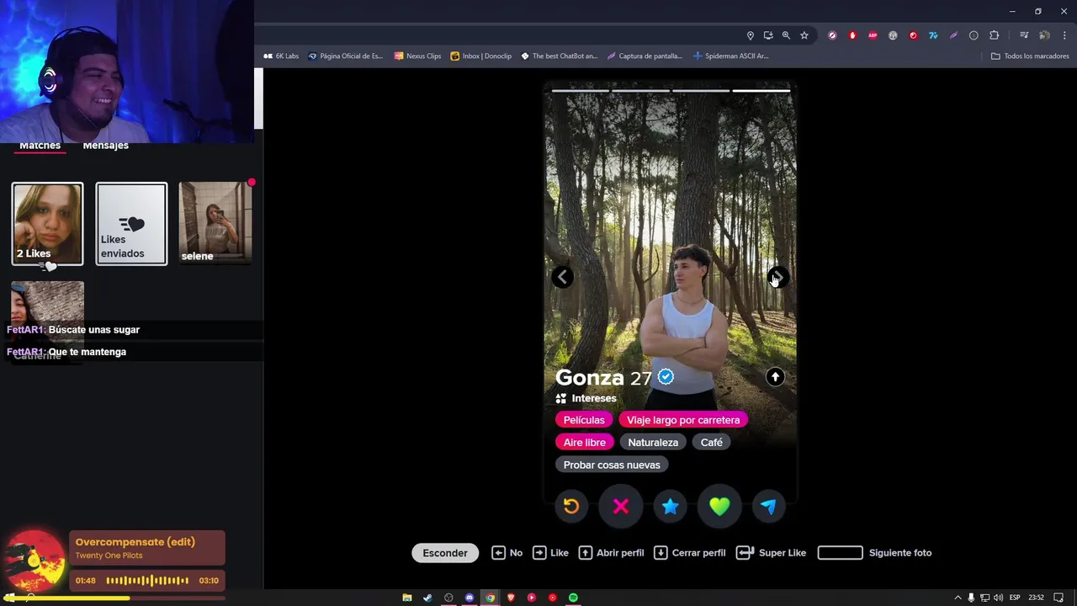This screenshot has height=606, width=1077.
Task: Open the media control music-note icon
Action: (1024, 35)
